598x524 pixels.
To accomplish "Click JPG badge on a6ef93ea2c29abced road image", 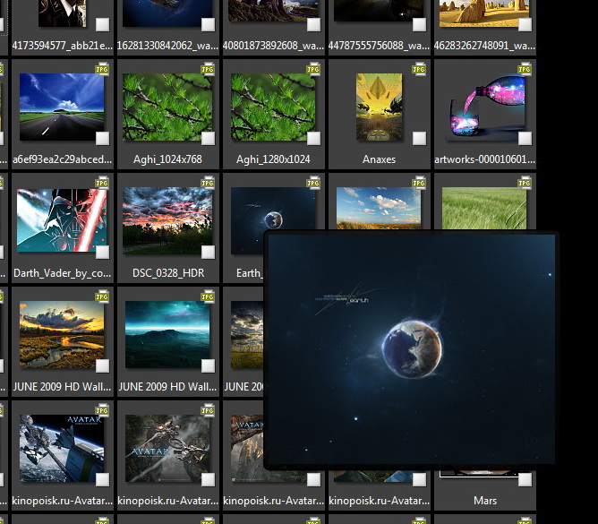I will (102, 69).
